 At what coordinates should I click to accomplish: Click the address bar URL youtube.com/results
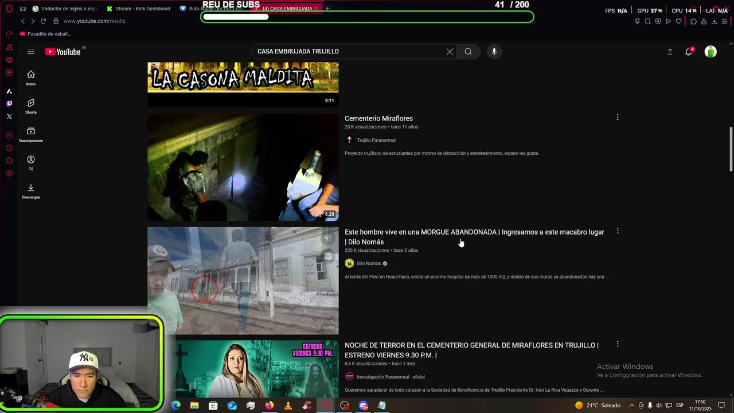94,21
